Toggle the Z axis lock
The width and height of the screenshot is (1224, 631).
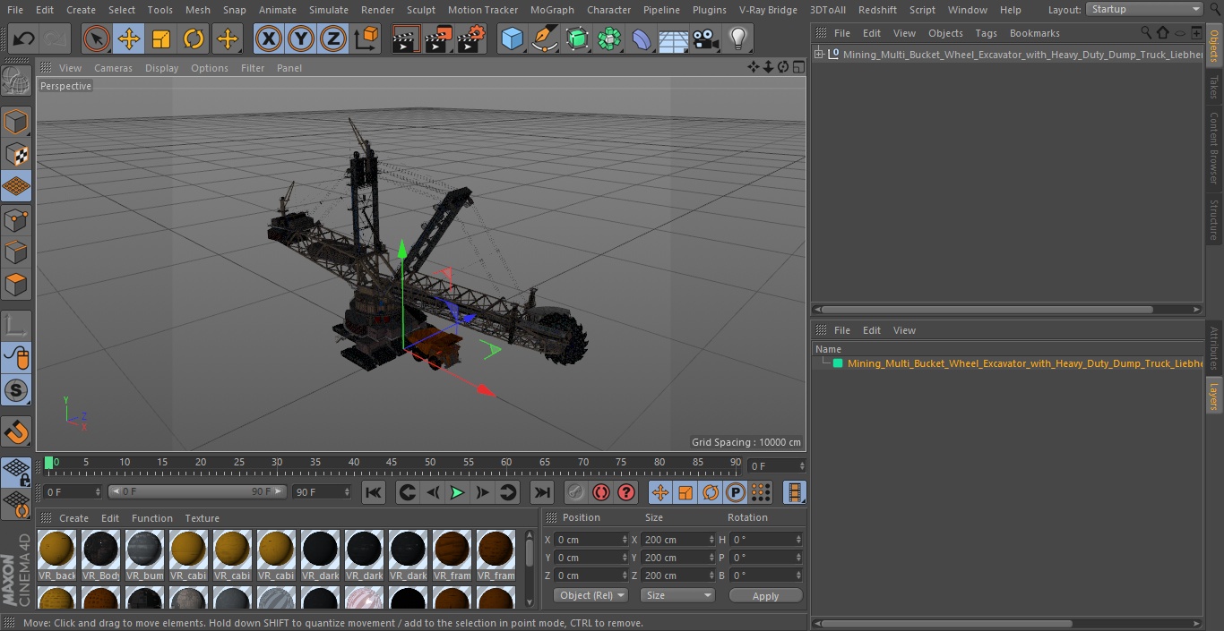(332, 38)
